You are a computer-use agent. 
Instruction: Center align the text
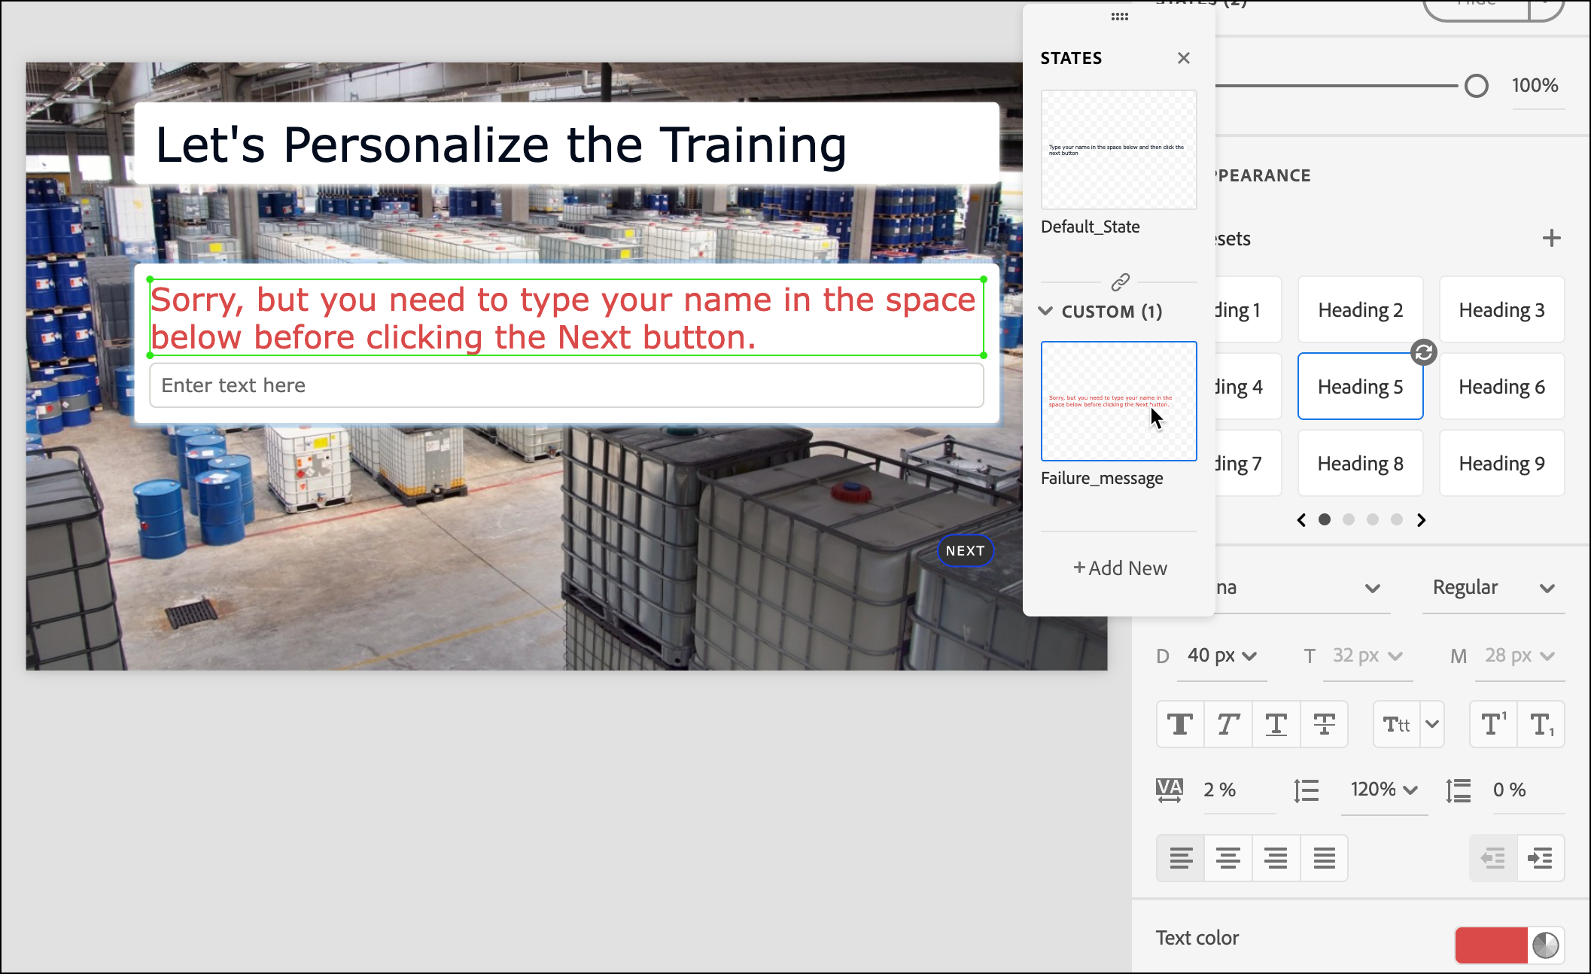pyautogui.click(x=1228, y=857)
